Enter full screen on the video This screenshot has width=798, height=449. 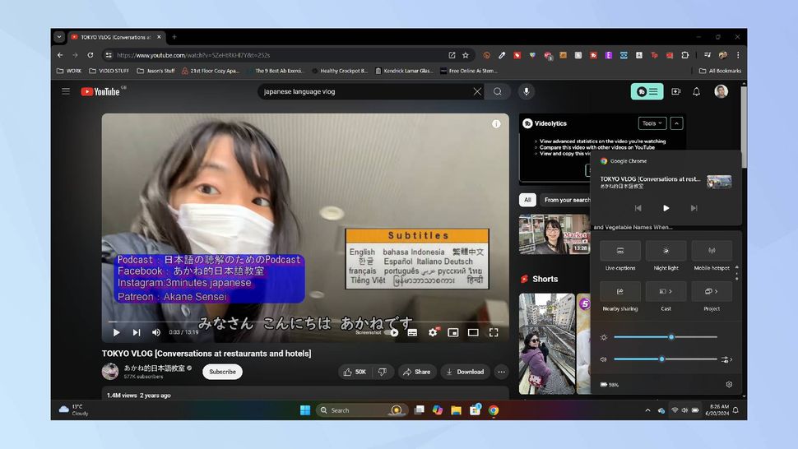pos(494,332)
